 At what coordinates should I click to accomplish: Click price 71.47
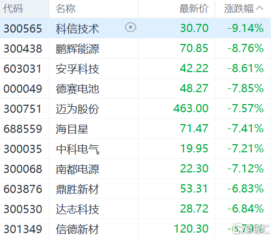194,128
